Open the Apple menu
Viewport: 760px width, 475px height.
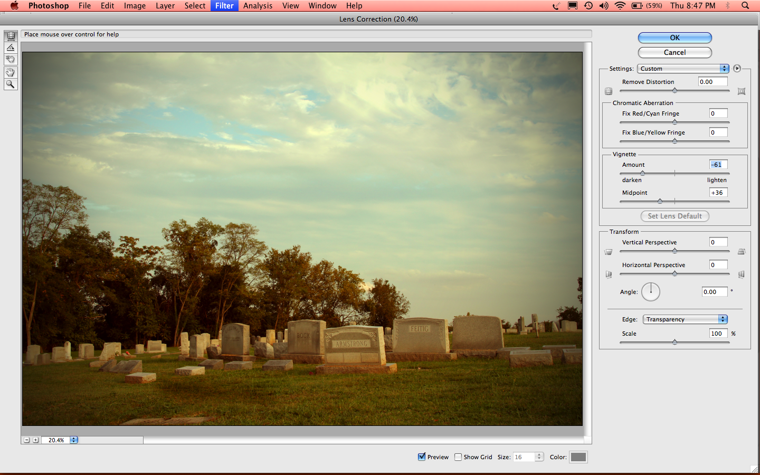pyautogui.click(x=14, y=6)
